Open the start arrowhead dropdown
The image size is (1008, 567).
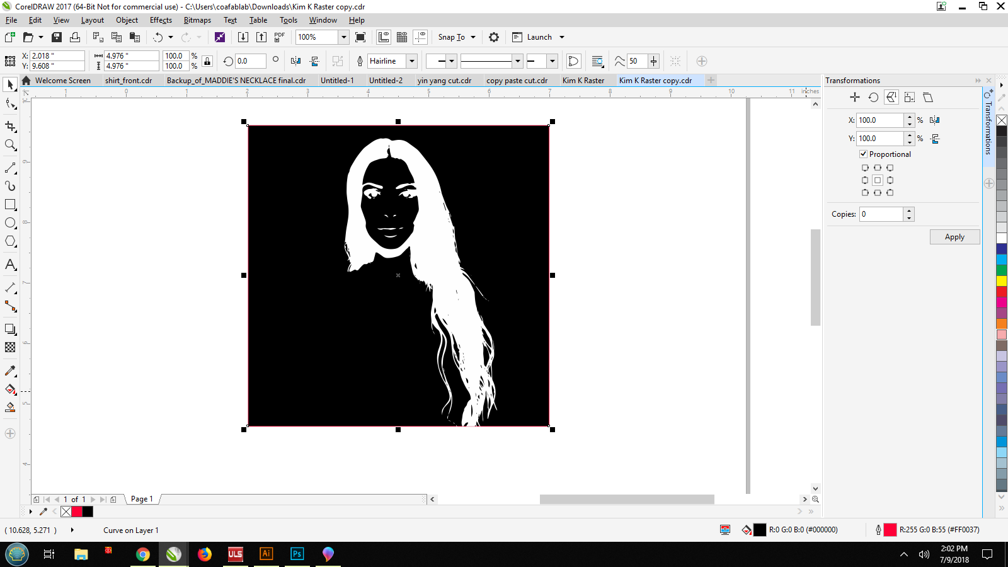pyautogui.click(x=452, y=61)
